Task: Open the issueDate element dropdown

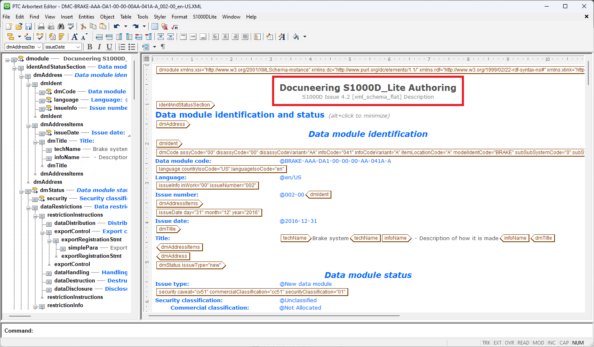Action: 78,47
